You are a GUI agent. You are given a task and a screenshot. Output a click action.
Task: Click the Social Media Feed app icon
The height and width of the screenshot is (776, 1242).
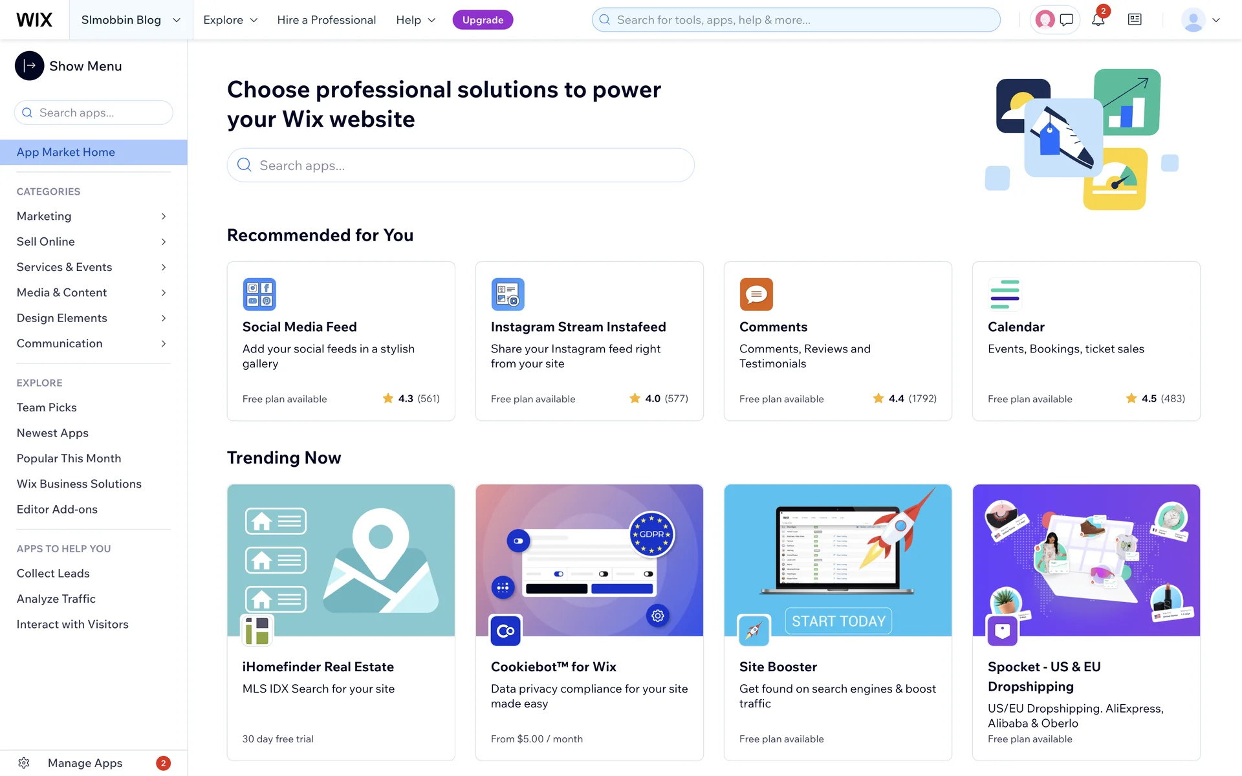259,294
